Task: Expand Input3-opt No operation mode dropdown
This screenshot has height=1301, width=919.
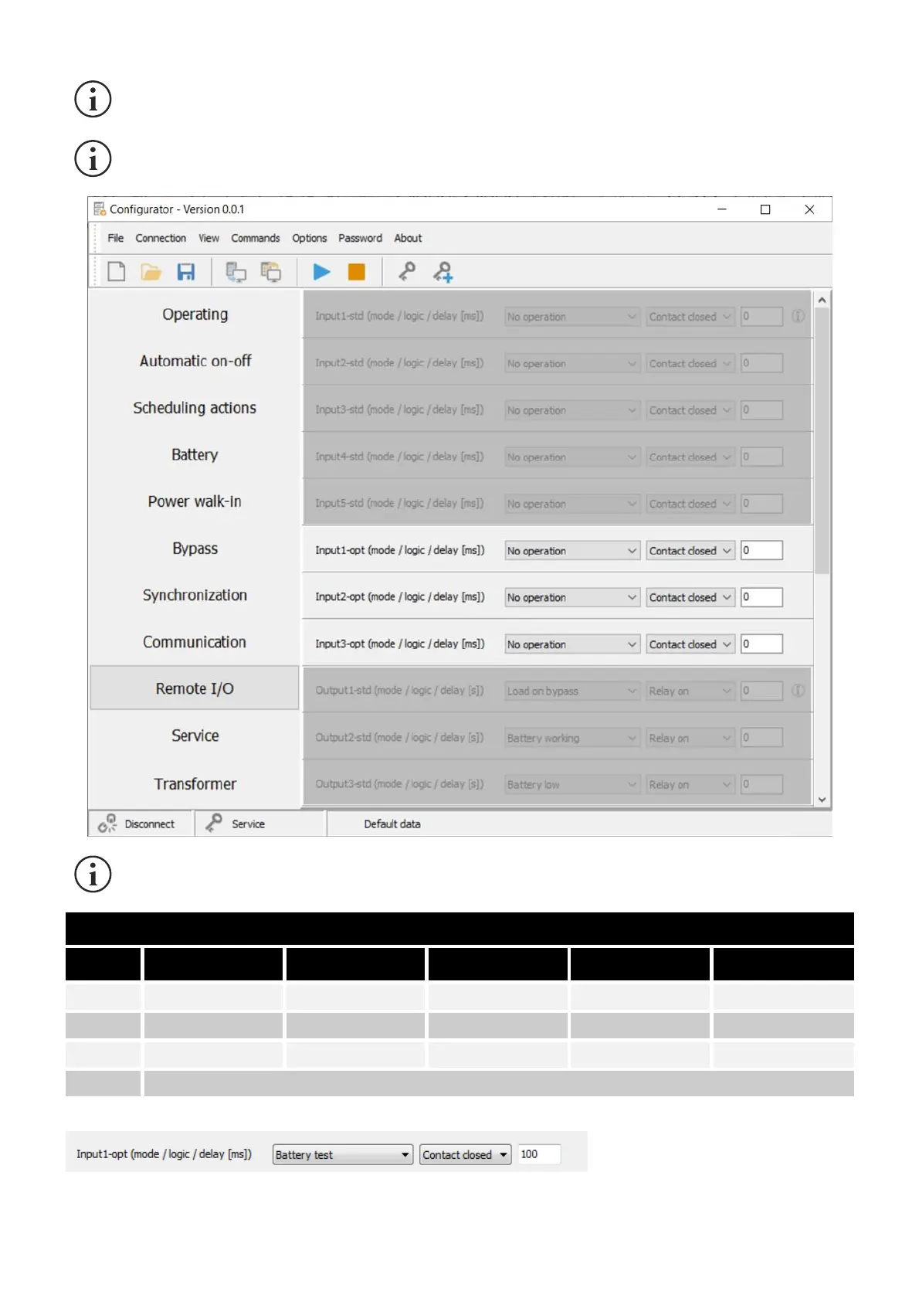Action: (x=572, y=644)
